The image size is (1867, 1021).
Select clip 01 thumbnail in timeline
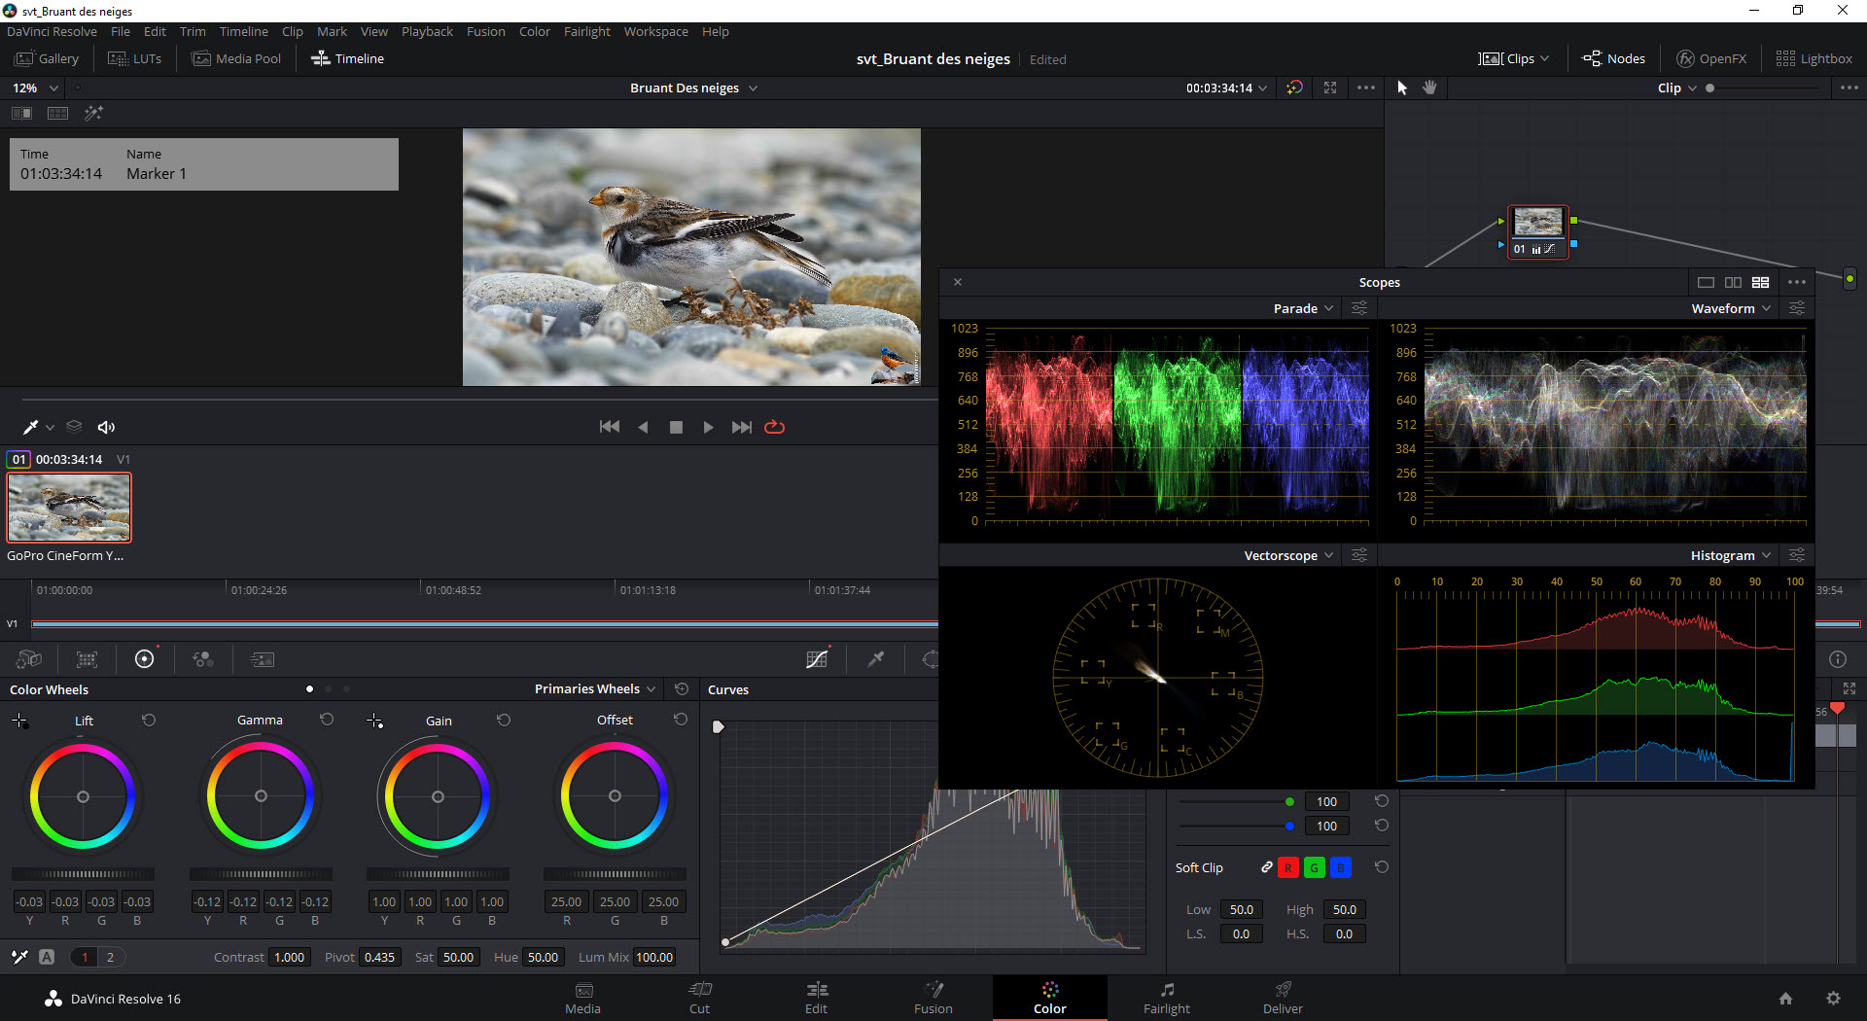[x=69, y=508]
